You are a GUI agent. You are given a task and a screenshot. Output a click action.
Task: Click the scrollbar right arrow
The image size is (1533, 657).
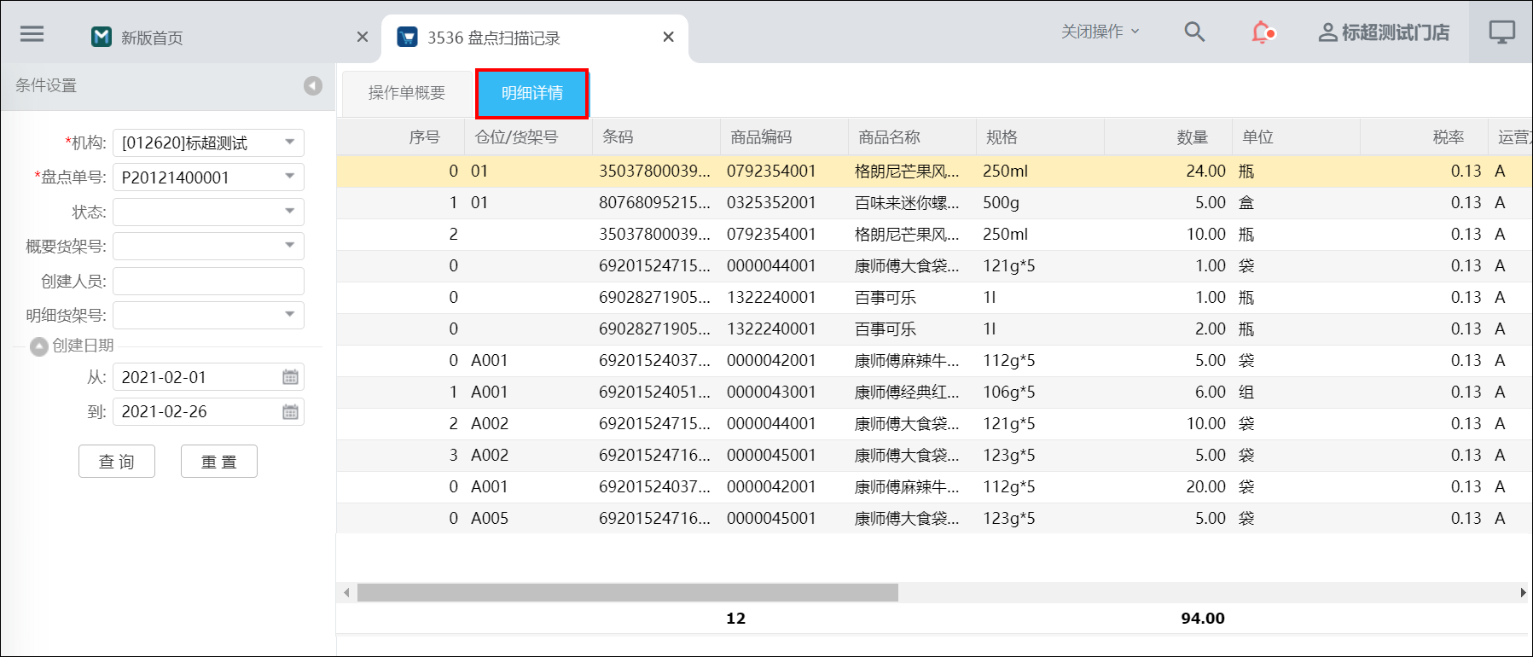tap(1524, 593)
